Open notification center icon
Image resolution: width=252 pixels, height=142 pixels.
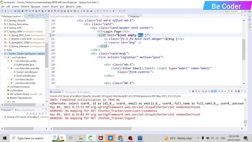click(x=246, y=138)
